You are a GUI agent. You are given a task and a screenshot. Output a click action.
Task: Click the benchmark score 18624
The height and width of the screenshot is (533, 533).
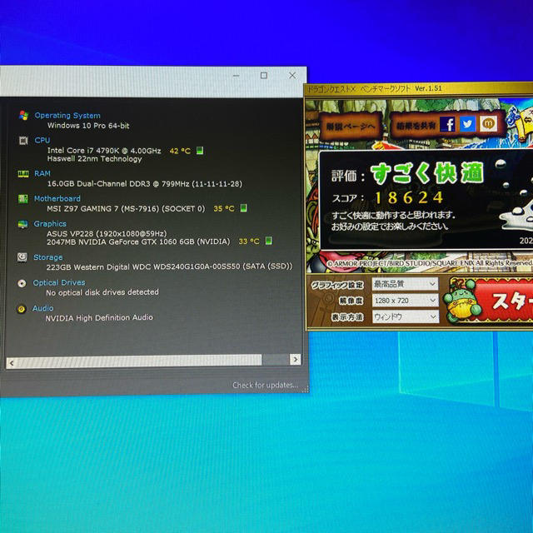(x=409, y=197)
